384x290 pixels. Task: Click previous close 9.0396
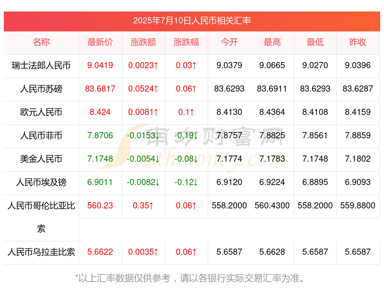pos(358,66)
